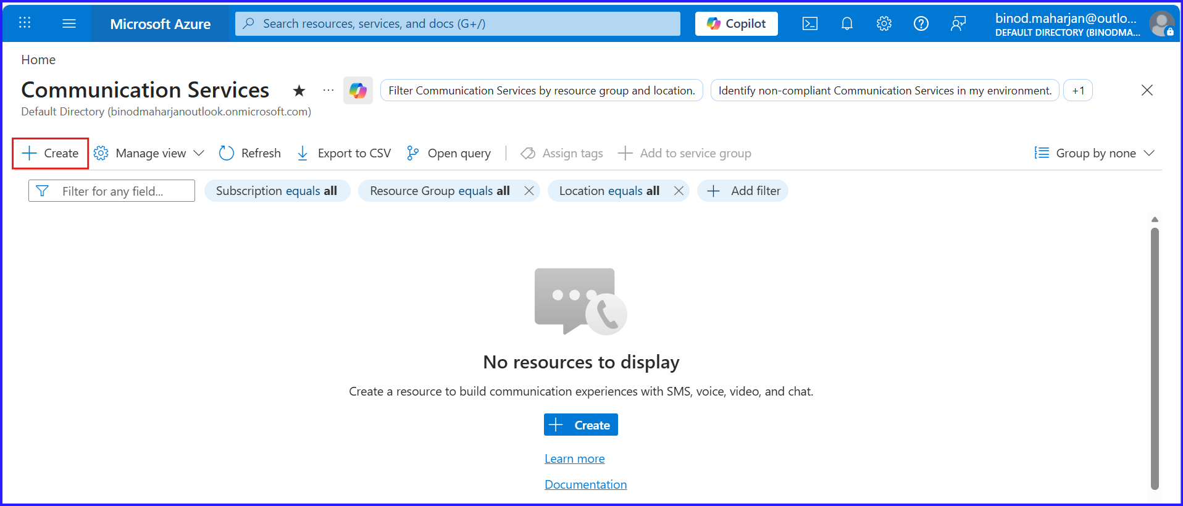Open the Location equals all filter
1183x506 pixels.
609,191
